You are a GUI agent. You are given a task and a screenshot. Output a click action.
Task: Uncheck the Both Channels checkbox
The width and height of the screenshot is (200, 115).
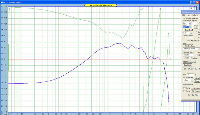point(188,41)
